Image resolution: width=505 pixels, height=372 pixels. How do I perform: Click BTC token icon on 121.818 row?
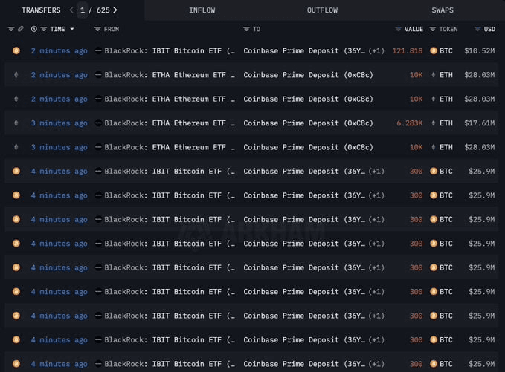pos(434,50)
